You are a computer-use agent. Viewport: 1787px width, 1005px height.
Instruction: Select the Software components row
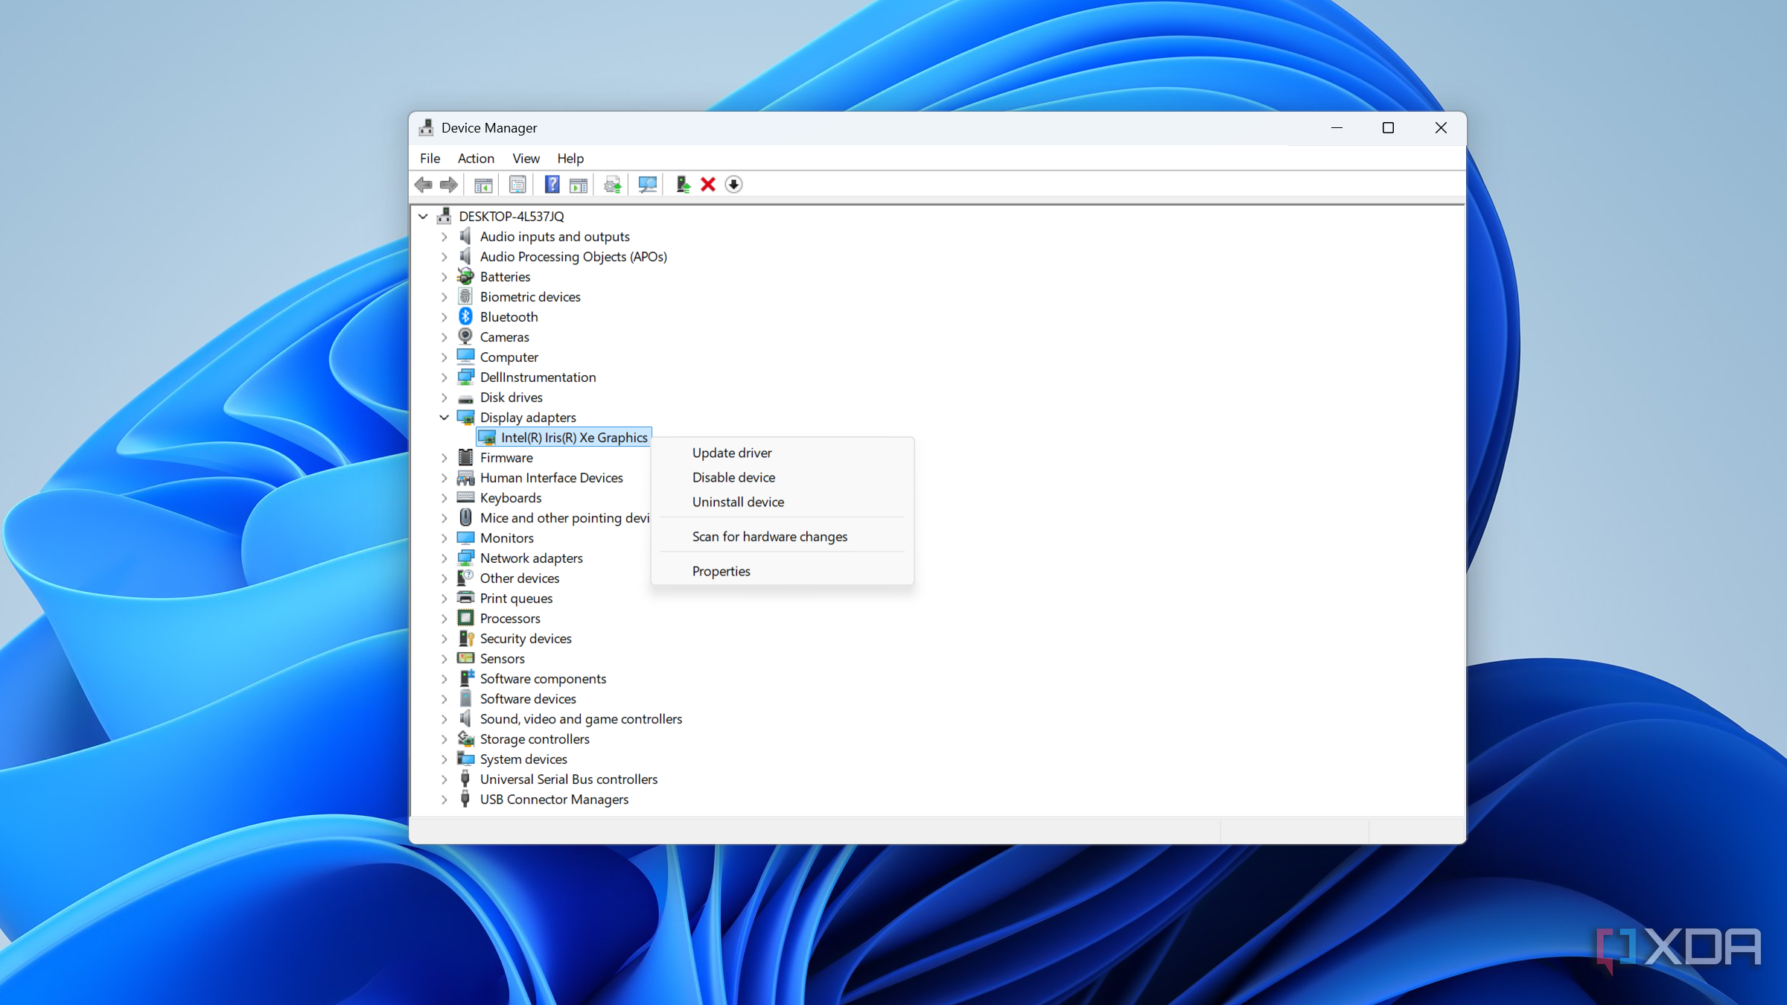(x=543, y=678)
